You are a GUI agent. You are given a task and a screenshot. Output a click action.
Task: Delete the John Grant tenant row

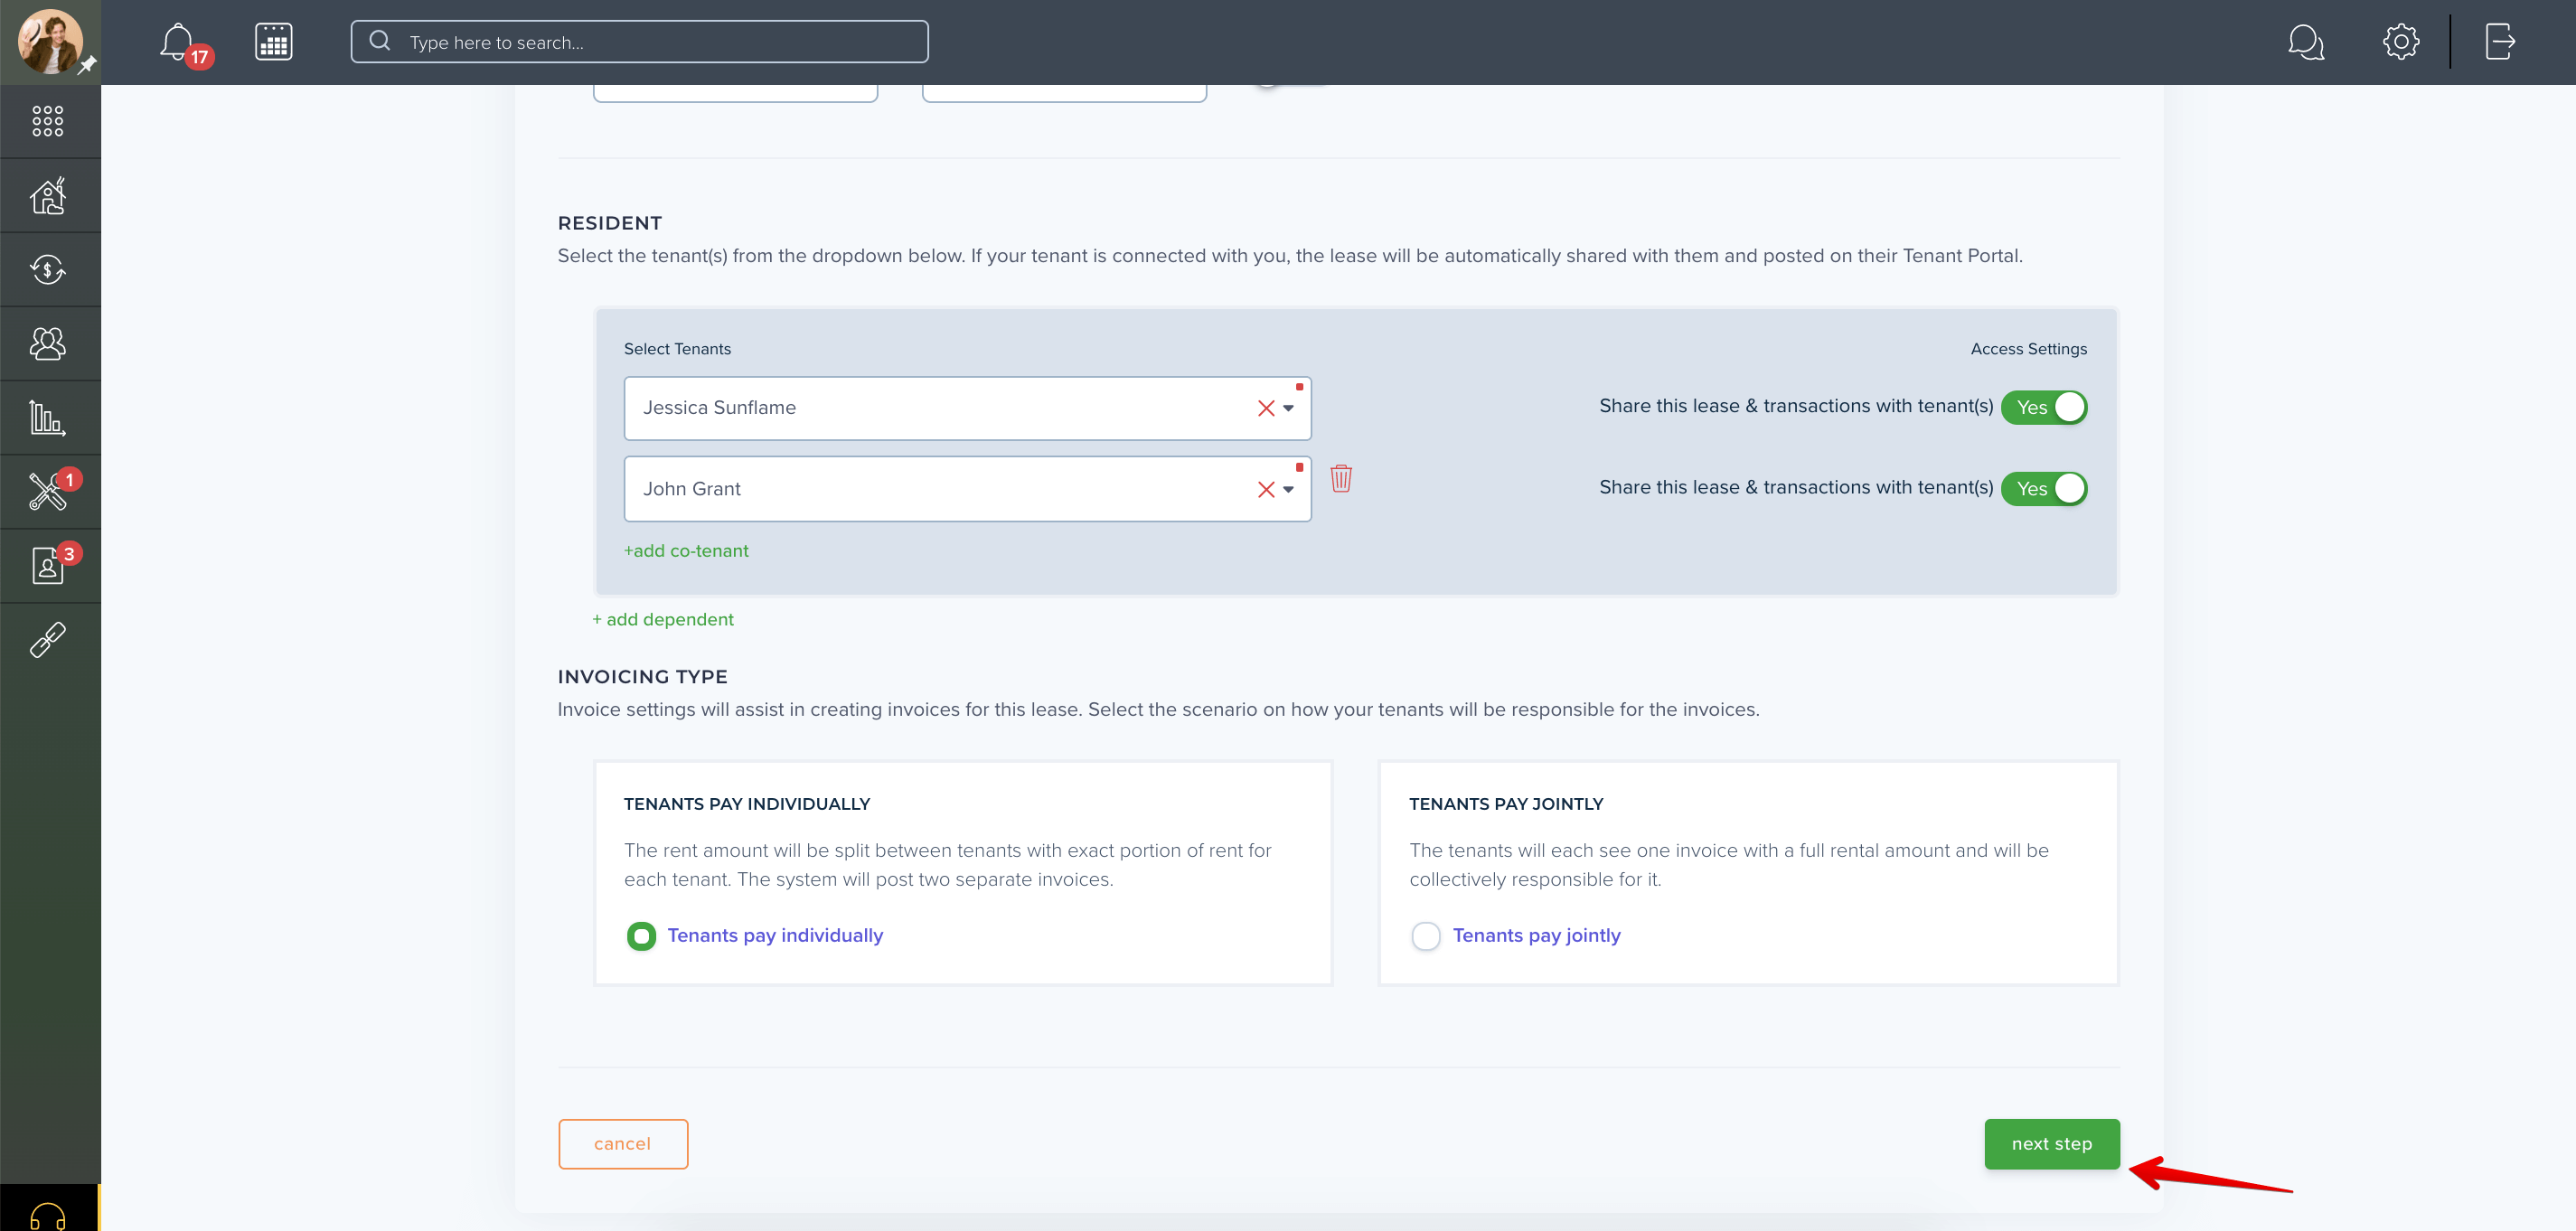[1341, 479]
